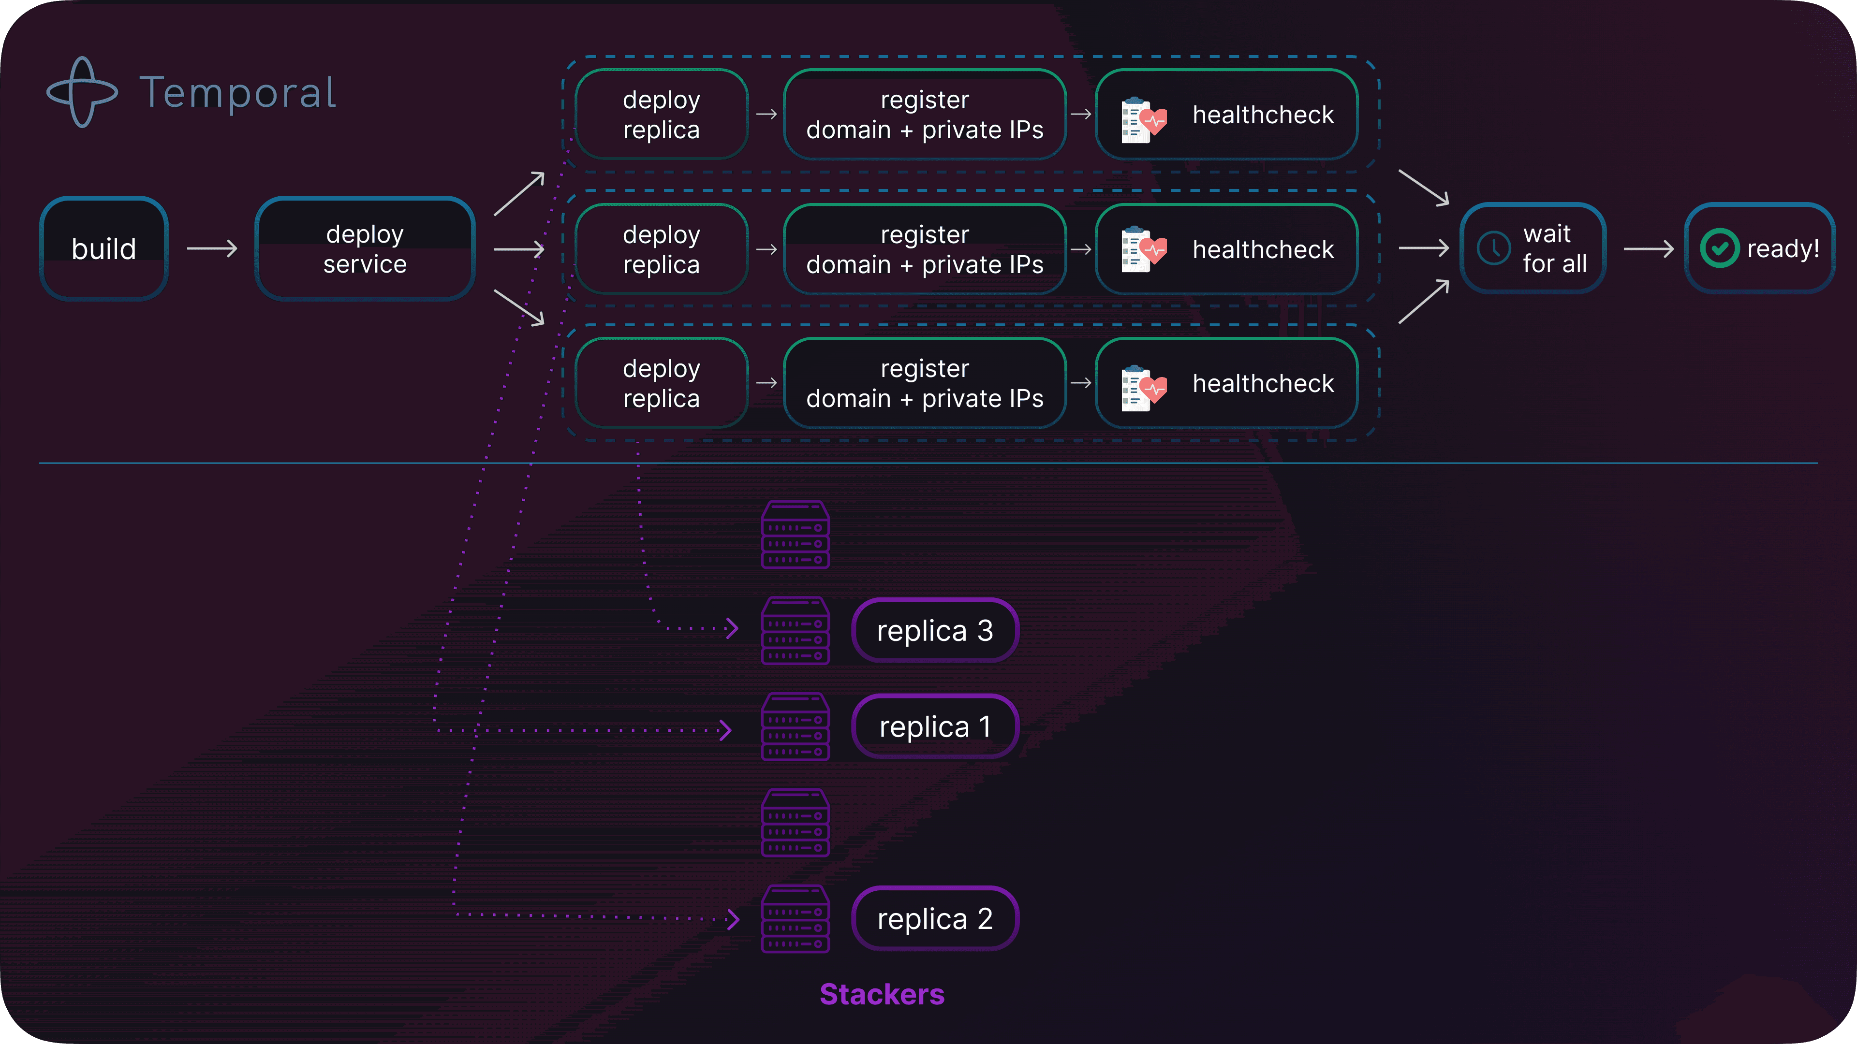The width and height of the screenshot is (1857, 1044).
Task: Click the top row deploy replica box
Action: pos(661,115)
